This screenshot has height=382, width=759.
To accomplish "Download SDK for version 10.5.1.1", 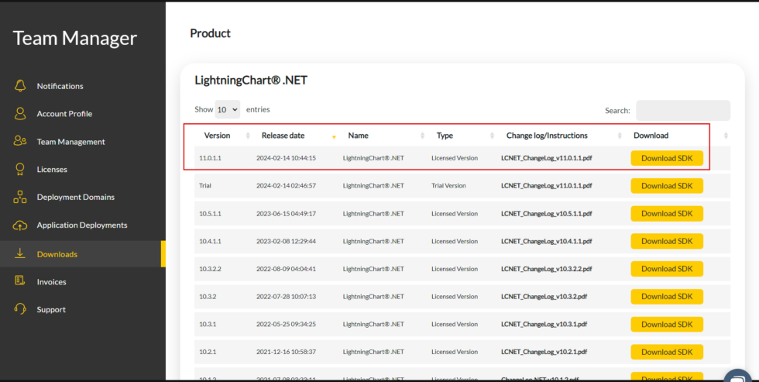I will tap(667, 214).
